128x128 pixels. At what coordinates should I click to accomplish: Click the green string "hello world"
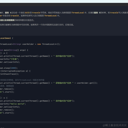pyautogui.click(x=17, y=104)
